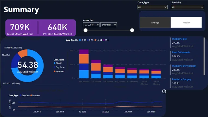208x117 pixels.
Task: Click the 12-15 Months stacked bar
Action: tap(144, 74)
